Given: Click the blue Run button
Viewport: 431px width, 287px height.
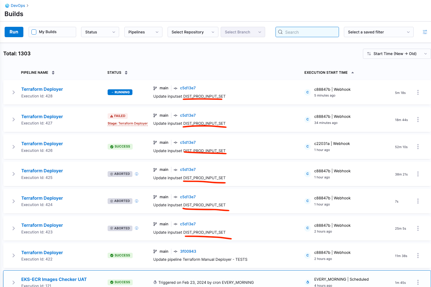Looking at the screenshot, I should pos(14,32).
